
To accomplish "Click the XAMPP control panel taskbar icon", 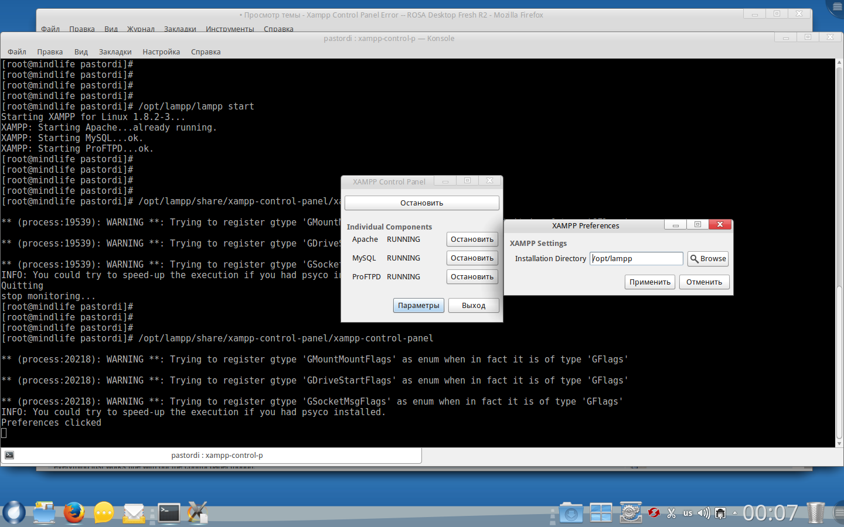I will pos(198,512).
